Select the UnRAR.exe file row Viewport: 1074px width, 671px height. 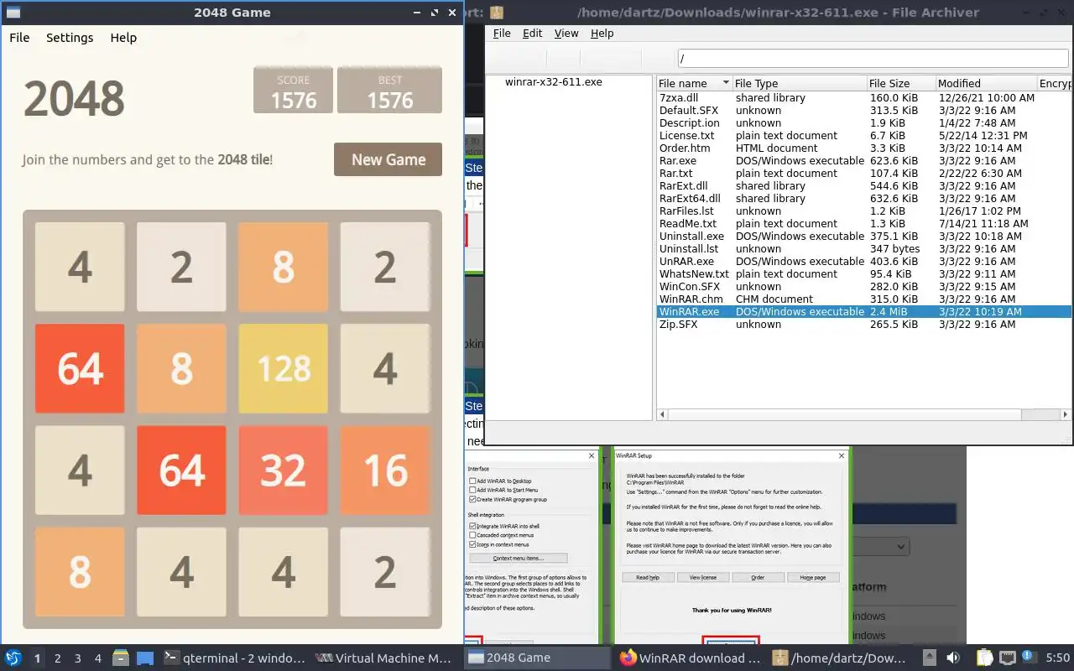(863, 261)
